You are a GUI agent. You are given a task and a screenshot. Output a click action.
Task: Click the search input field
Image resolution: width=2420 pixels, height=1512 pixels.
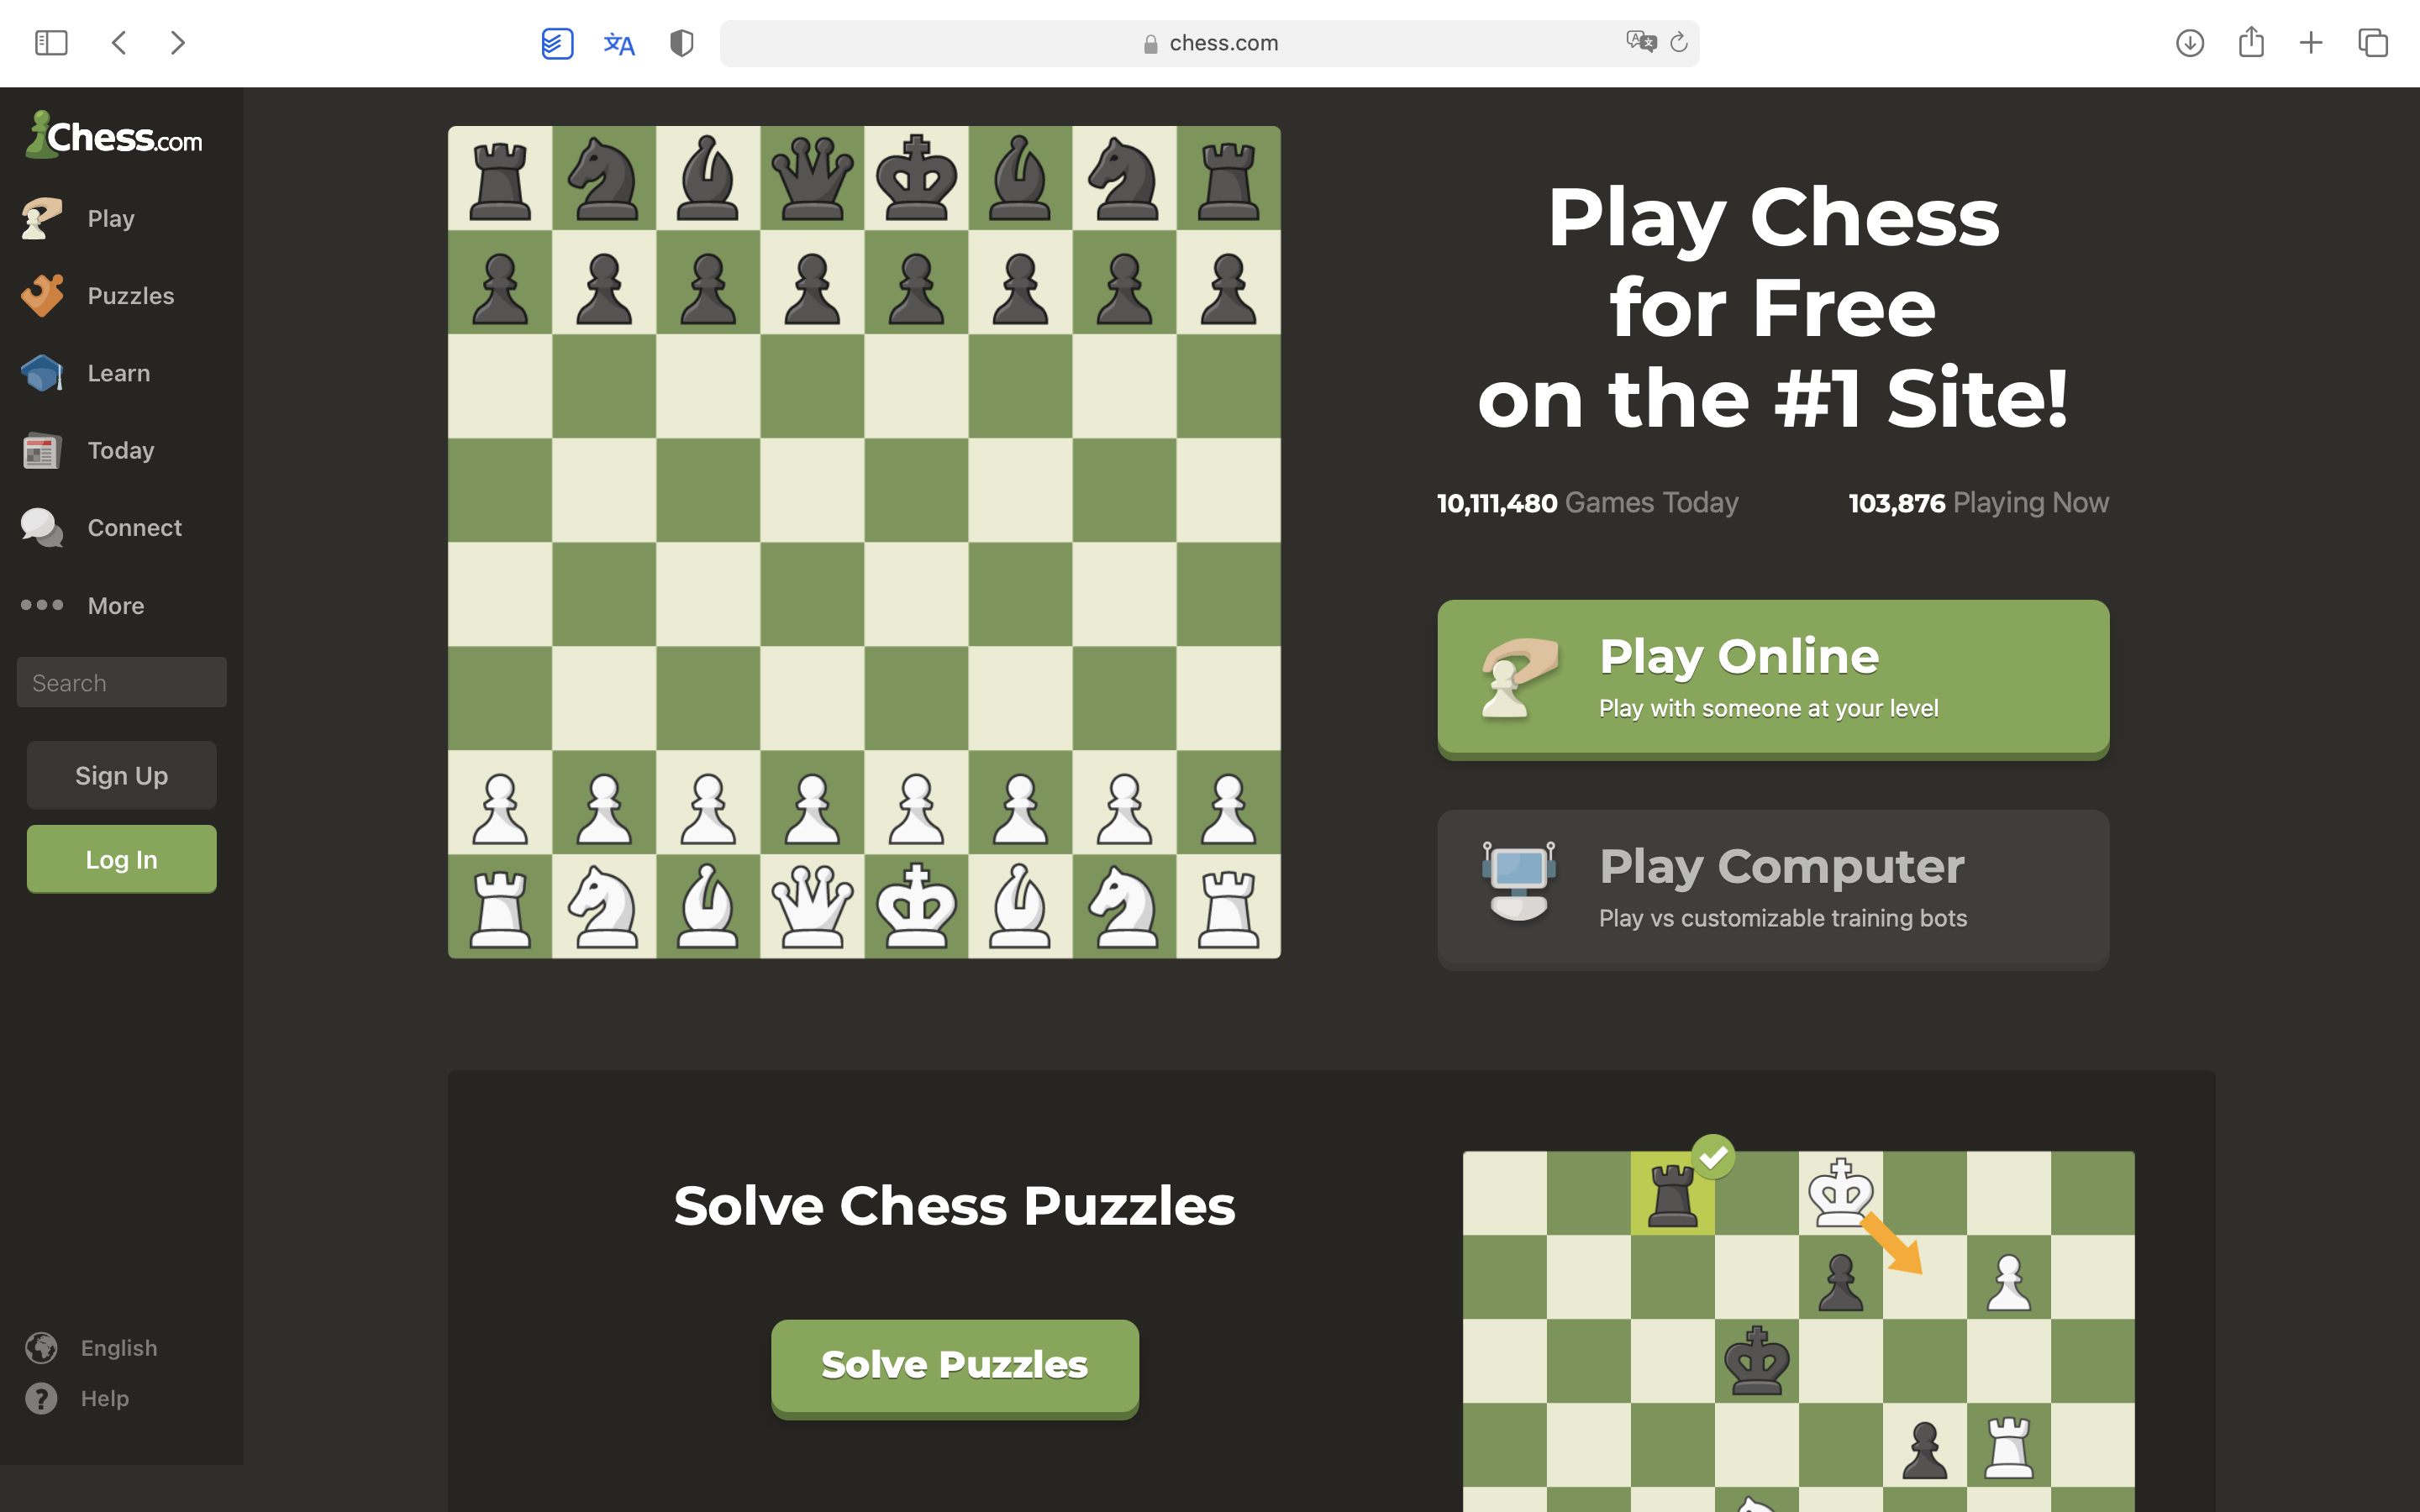(x=120, y=680)
